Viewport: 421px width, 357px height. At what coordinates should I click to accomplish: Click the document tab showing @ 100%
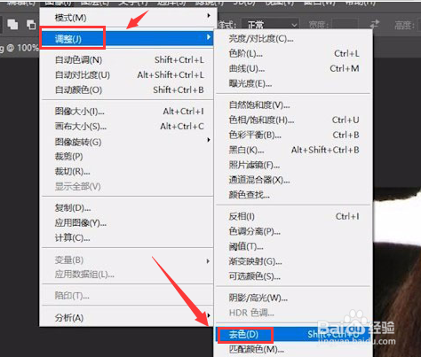point(20,48)
